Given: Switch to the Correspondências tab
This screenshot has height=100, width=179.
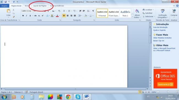Looking at the screenshot, I should point(57,6).
